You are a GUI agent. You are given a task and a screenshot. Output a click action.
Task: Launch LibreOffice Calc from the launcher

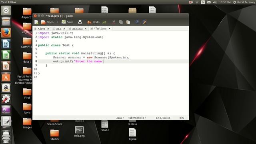[6, 55]
